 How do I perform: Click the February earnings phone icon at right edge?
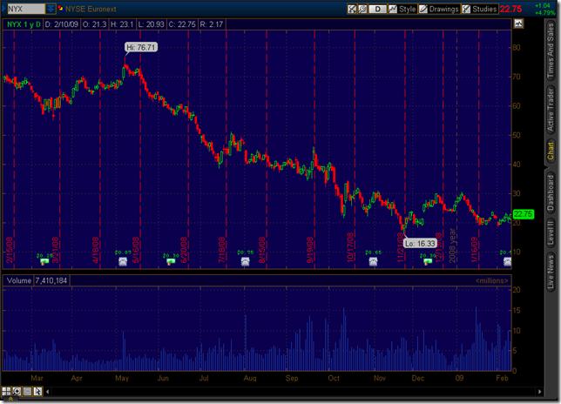click(507, 261)
